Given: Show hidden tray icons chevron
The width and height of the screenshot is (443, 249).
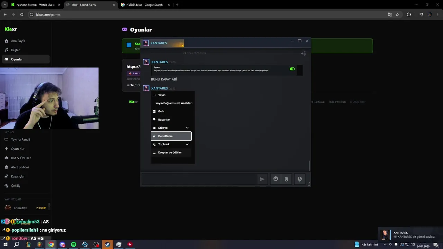Looking at the screenshot, I should tap(385, 245).
